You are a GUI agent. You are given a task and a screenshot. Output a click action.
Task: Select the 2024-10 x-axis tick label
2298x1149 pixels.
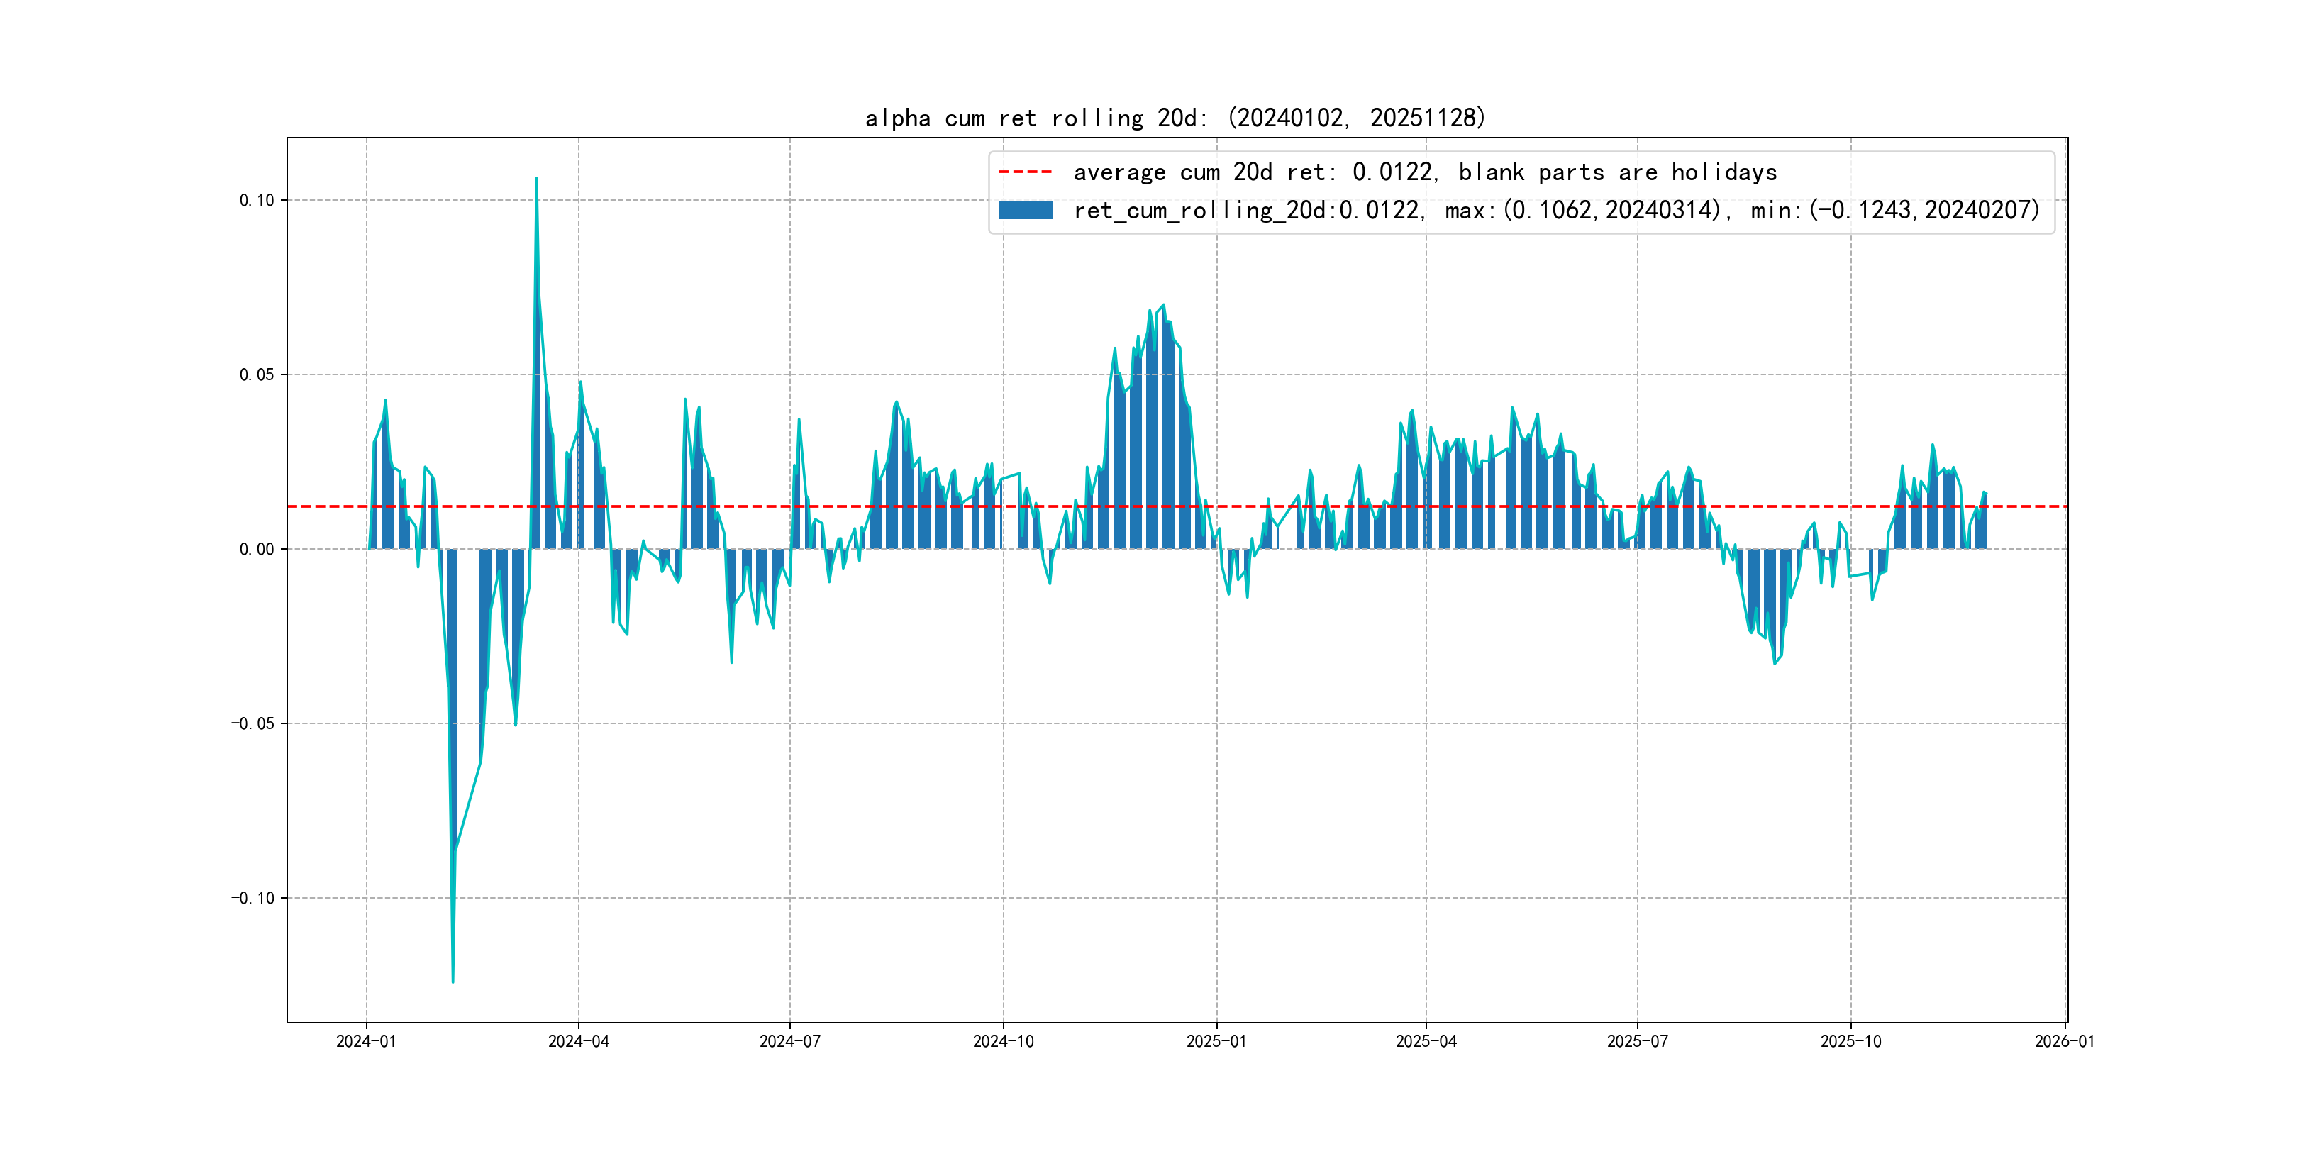pos(1003,1041)
